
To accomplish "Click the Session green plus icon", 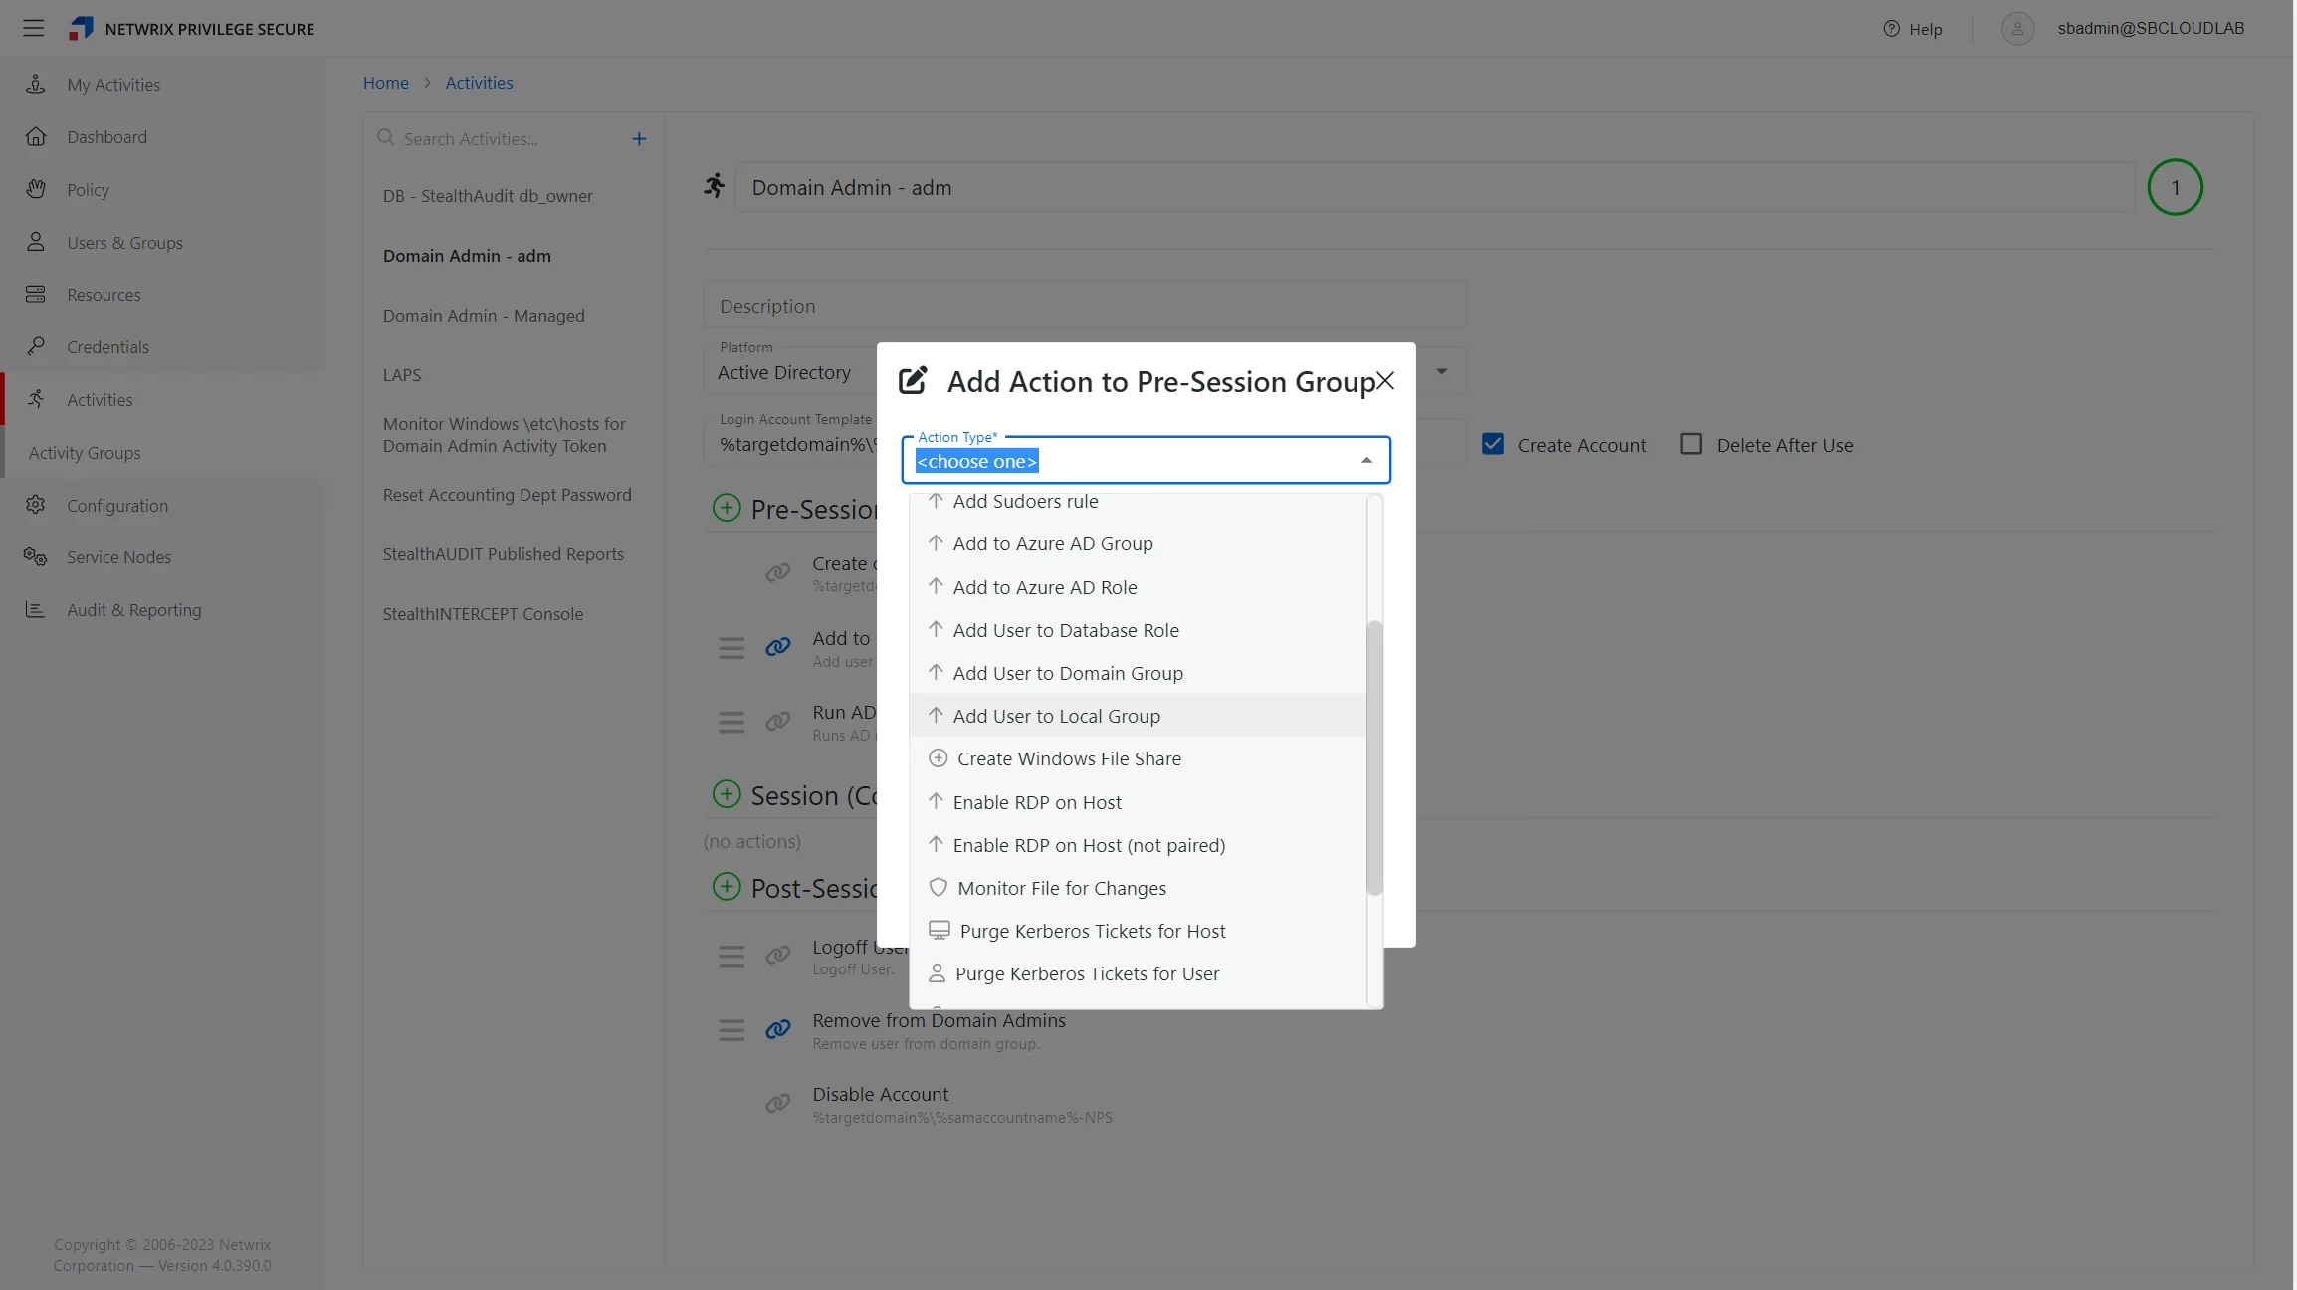I will (727, 794).
